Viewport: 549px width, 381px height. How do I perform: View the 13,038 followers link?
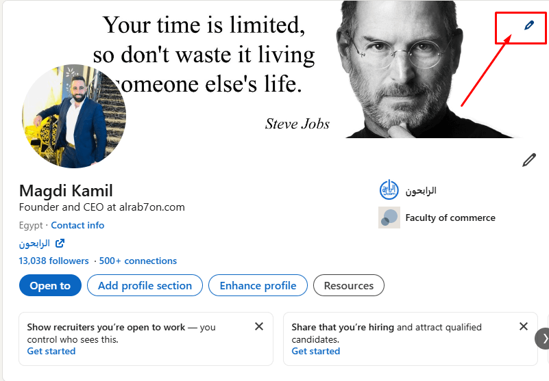click(54, 261)
